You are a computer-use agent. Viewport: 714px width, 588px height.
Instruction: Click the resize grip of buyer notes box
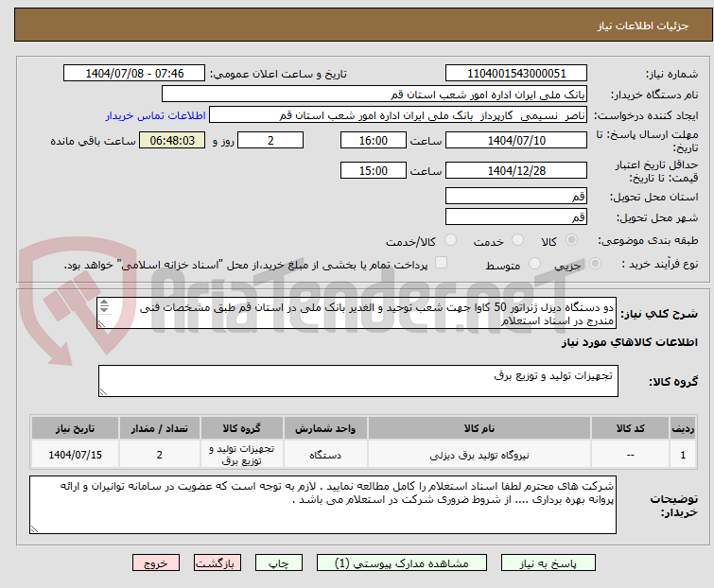tap(34, 528)
